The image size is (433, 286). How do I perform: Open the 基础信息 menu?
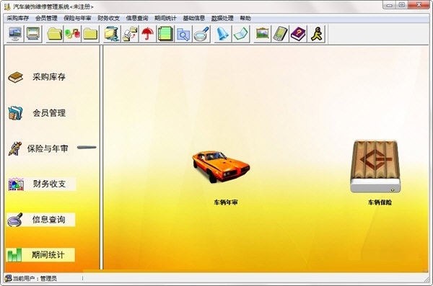pos(194,18)
